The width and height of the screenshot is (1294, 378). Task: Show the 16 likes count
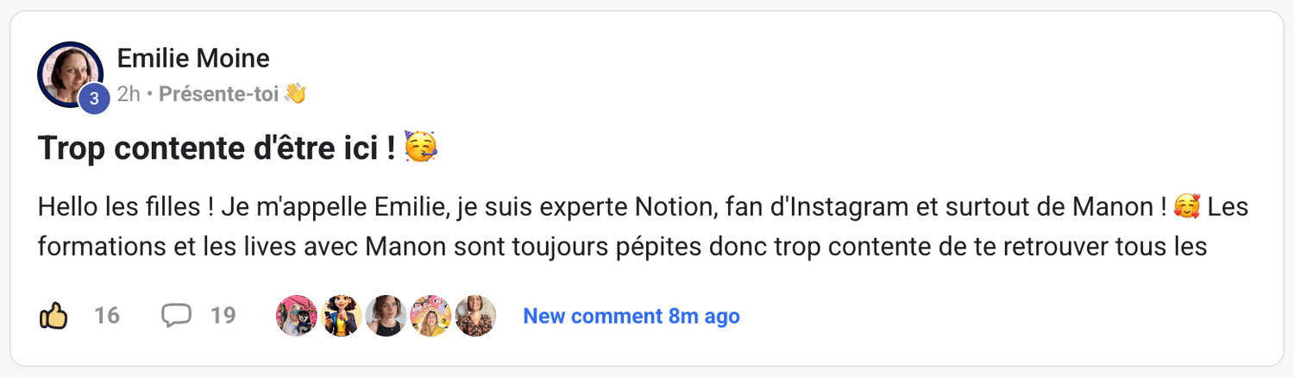(x=107, y=316)
